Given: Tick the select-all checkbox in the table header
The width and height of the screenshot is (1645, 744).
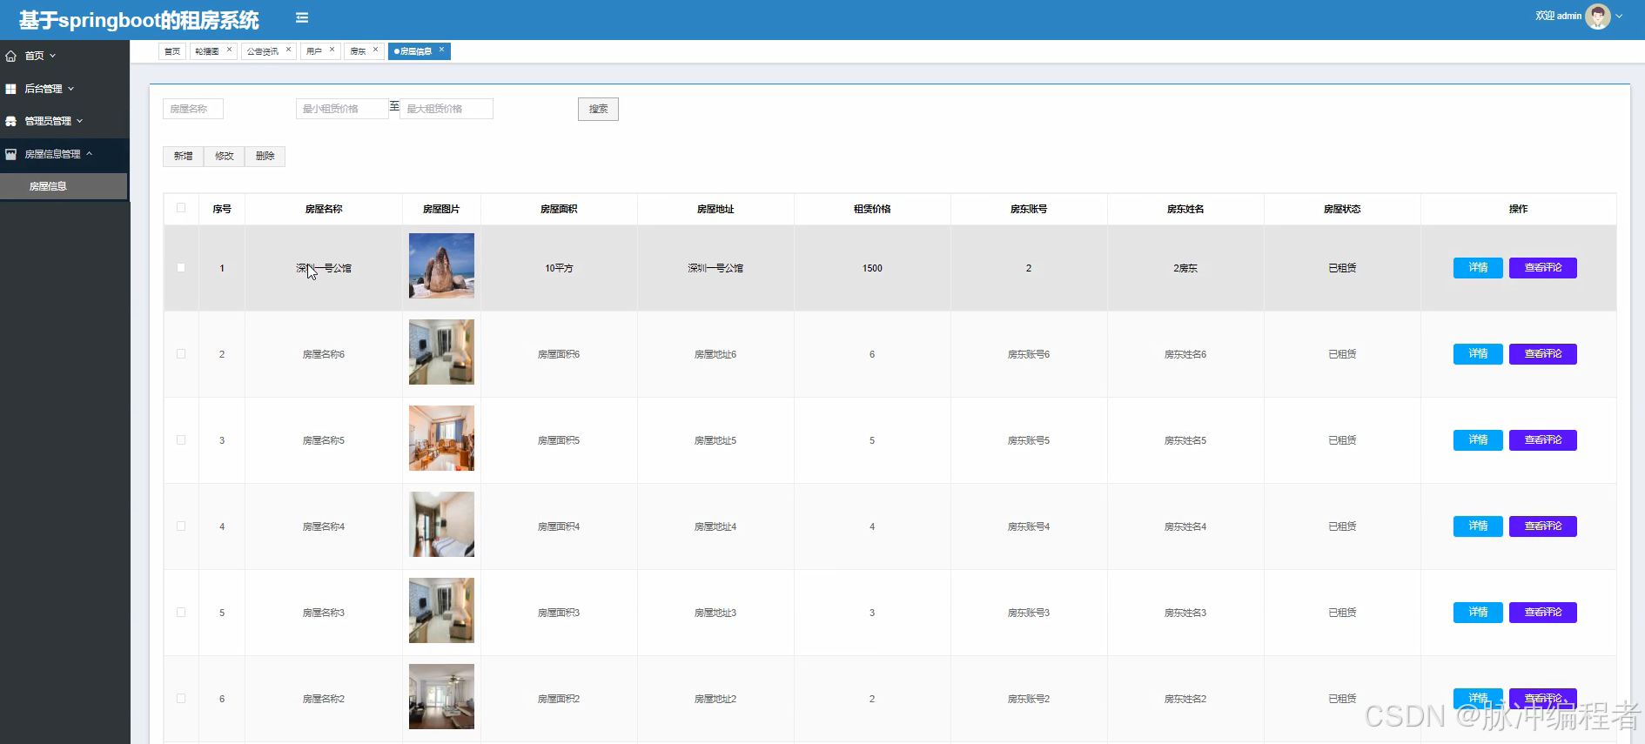Looking at the screenshot, I should (x=181, y=208).
